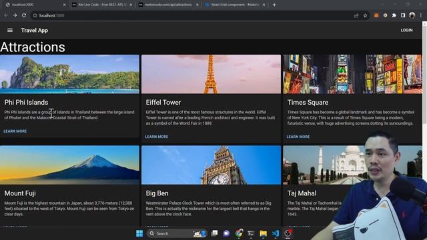Switch to melivecode.com/api/attractions tab
The height and width of the screenshot is (240, 427).
point(168,5)
